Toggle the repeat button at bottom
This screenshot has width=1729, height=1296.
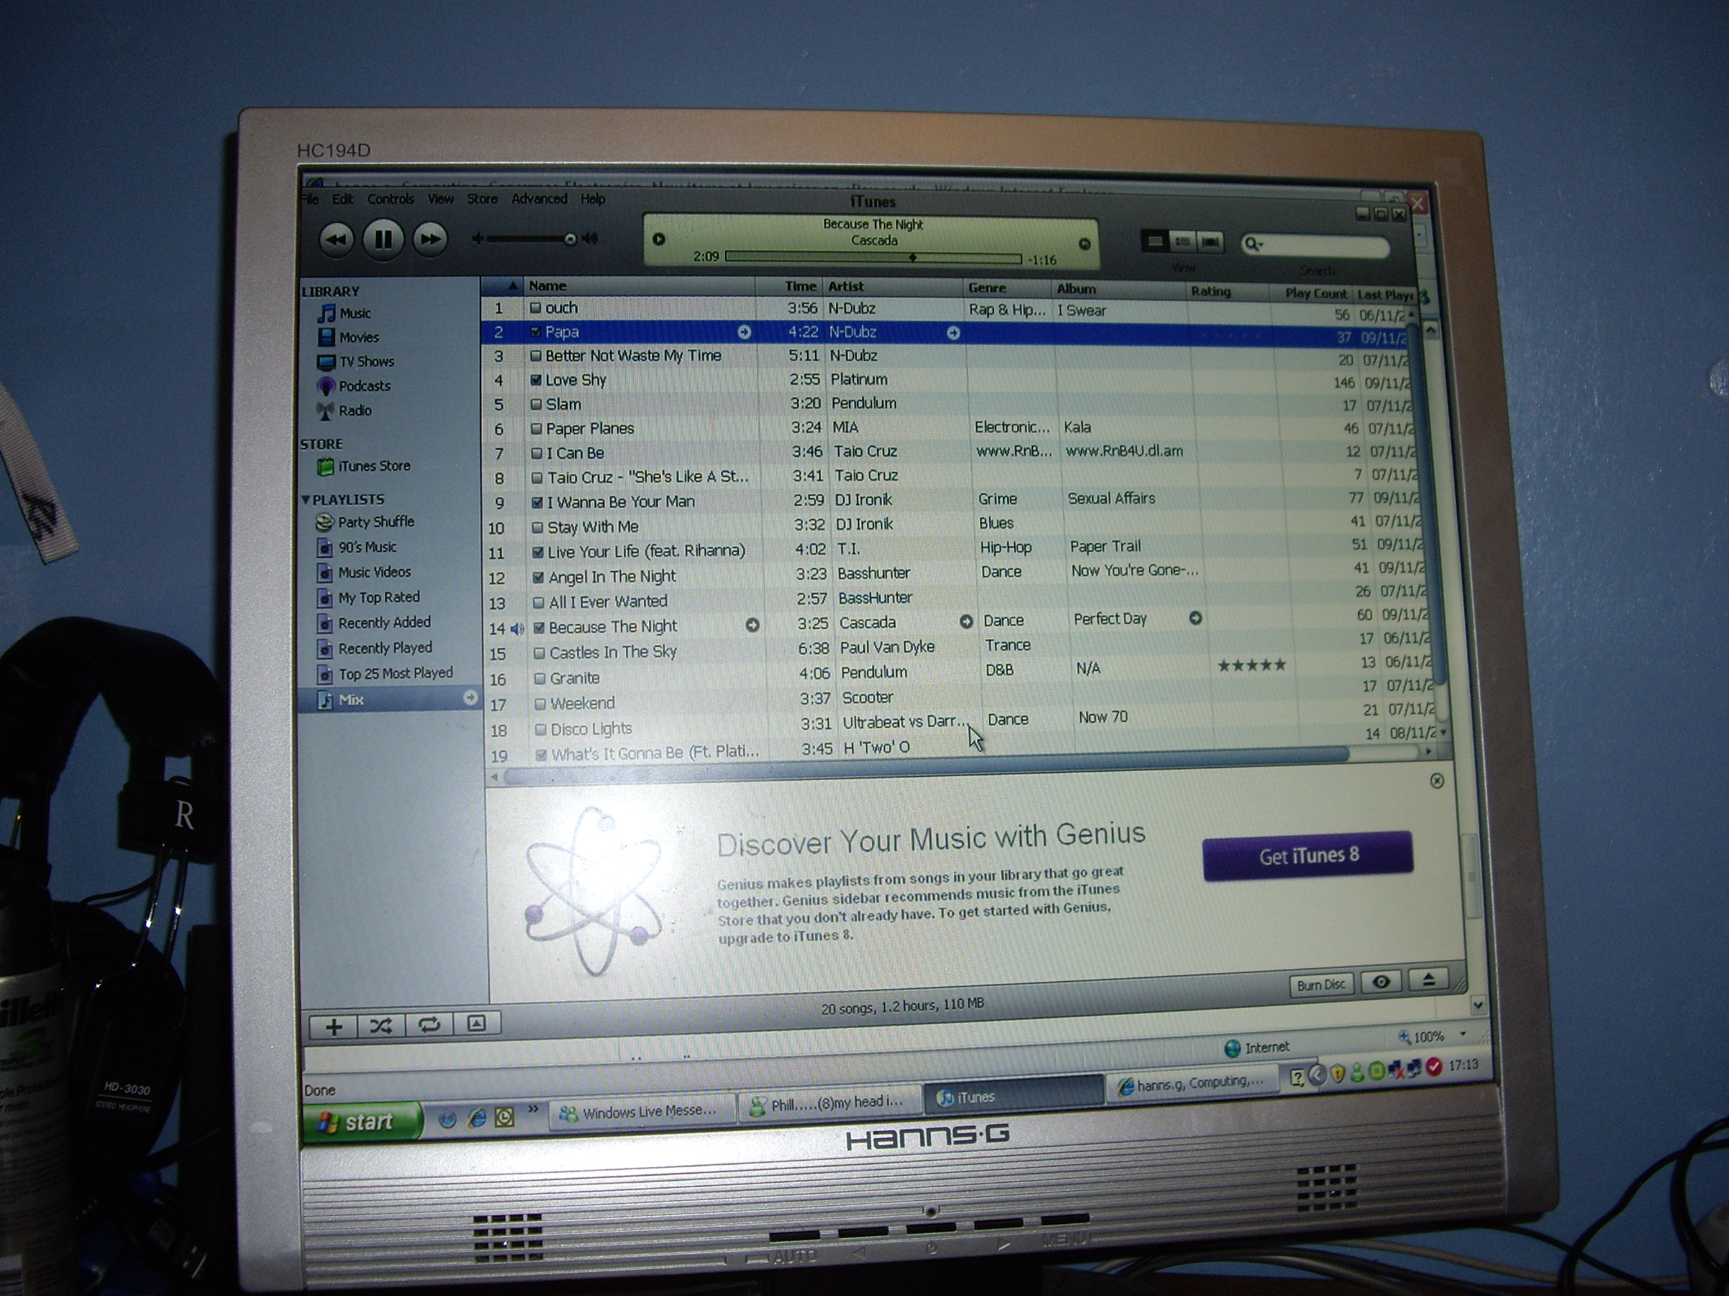[x=428, y=1025]
